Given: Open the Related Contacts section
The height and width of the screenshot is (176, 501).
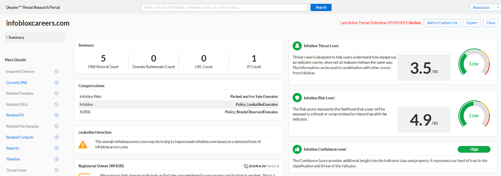Looking at the screenshot, I should point(20,137).
